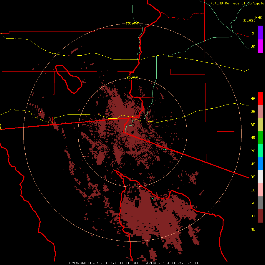
Task: Click the BI brown legend swatch
Action: pyautogui.click(x=260, y=216)
